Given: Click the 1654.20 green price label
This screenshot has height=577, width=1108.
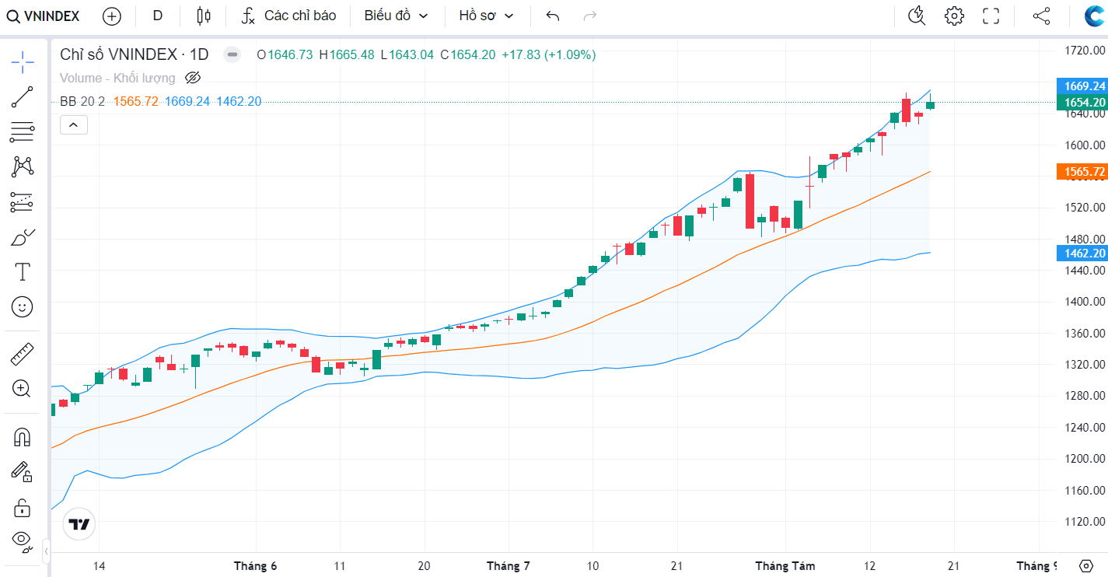Looking at the screenshot, I should click(x=1082, y=103).
